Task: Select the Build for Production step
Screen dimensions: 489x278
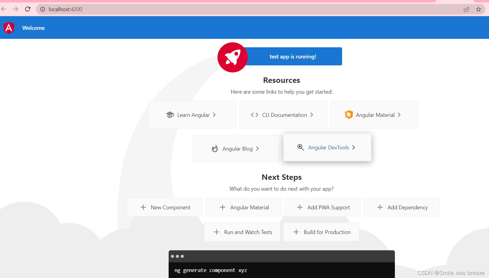Action: coord(321,232)
